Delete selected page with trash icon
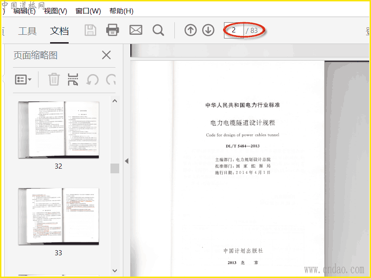This screenshot has width=371, height=278. pyautogui.click(x=54, y=79)
